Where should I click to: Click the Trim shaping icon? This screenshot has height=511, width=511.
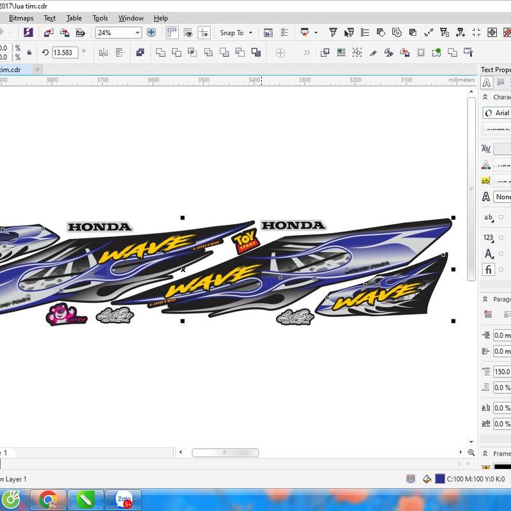point(176,52)
